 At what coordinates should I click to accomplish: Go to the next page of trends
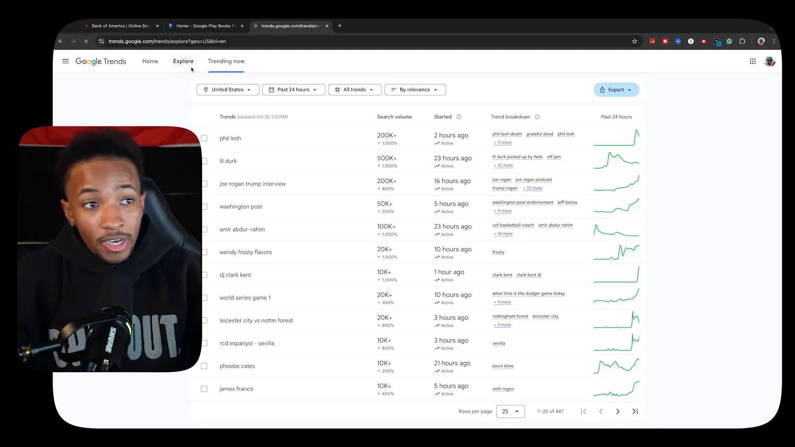tap(618, 411)
